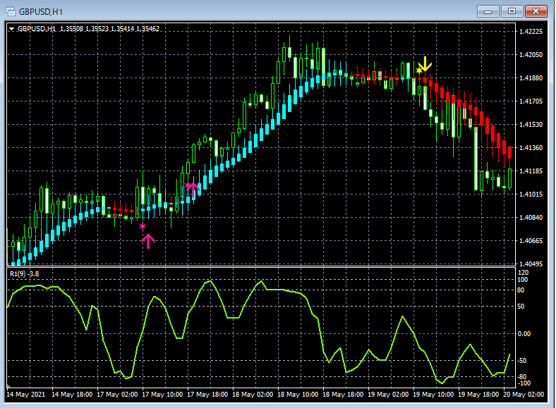
Task: Click price level 1.42225 on the scale
Action: click(531, 32)
